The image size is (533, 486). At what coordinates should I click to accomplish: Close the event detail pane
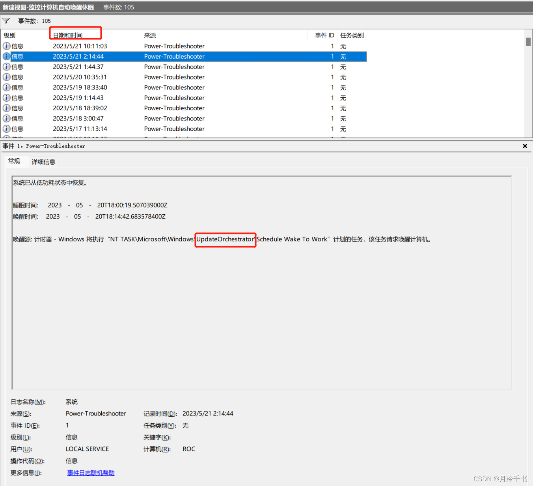coord(525,146)
